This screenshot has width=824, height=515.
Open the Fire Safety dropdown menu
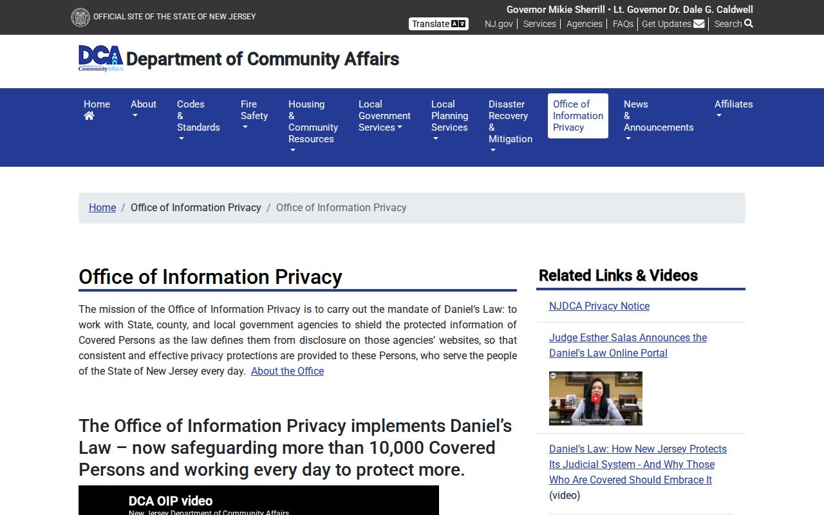pos(254,115)
